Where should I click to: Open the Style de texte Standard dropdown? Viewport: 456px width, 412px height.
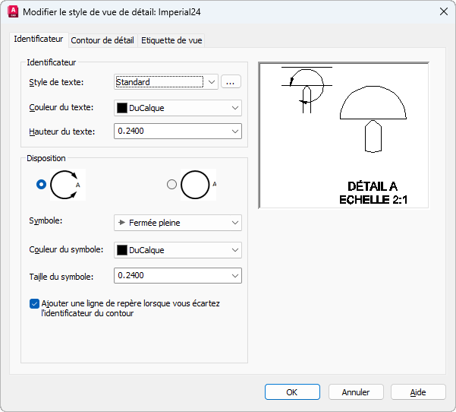coord(165,82)
